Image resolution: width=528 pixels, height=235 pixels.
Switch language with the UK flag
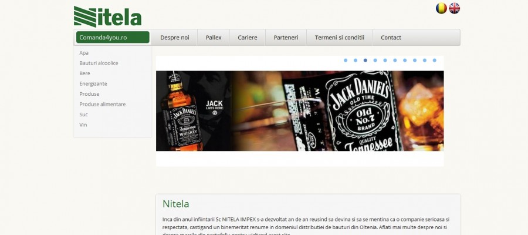coord(454,8)
